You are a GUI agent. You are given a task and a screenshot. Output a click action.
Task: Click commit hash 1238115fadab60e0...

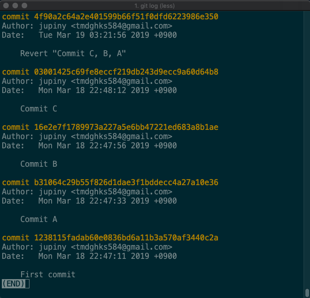pos(126,238)
